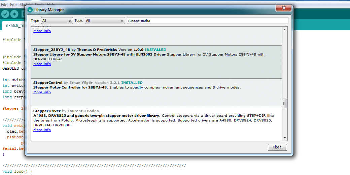Click the topmost More info link
350x175 pixels.
tap(42, 31)
